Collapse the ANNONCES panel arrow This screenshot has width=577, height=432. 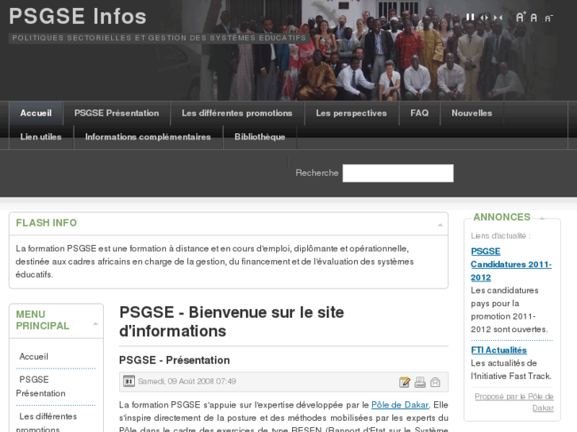tap(542, 218)
